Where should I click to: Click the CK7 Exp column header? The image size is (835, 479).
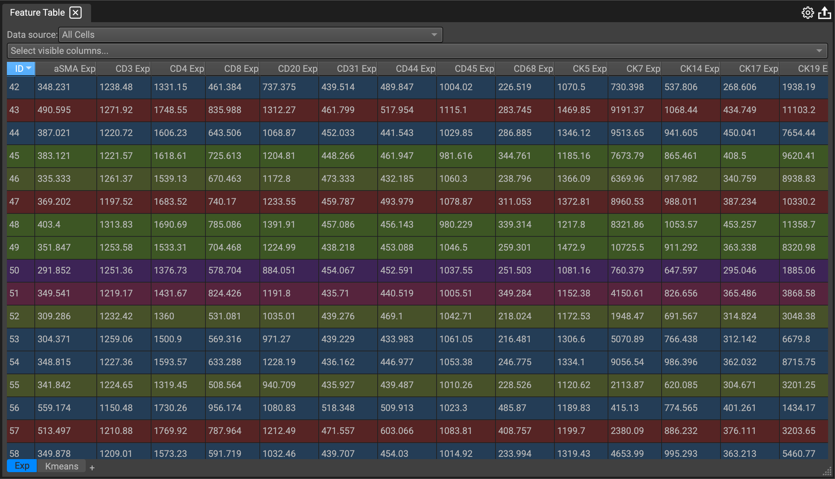tap(635, 69)
